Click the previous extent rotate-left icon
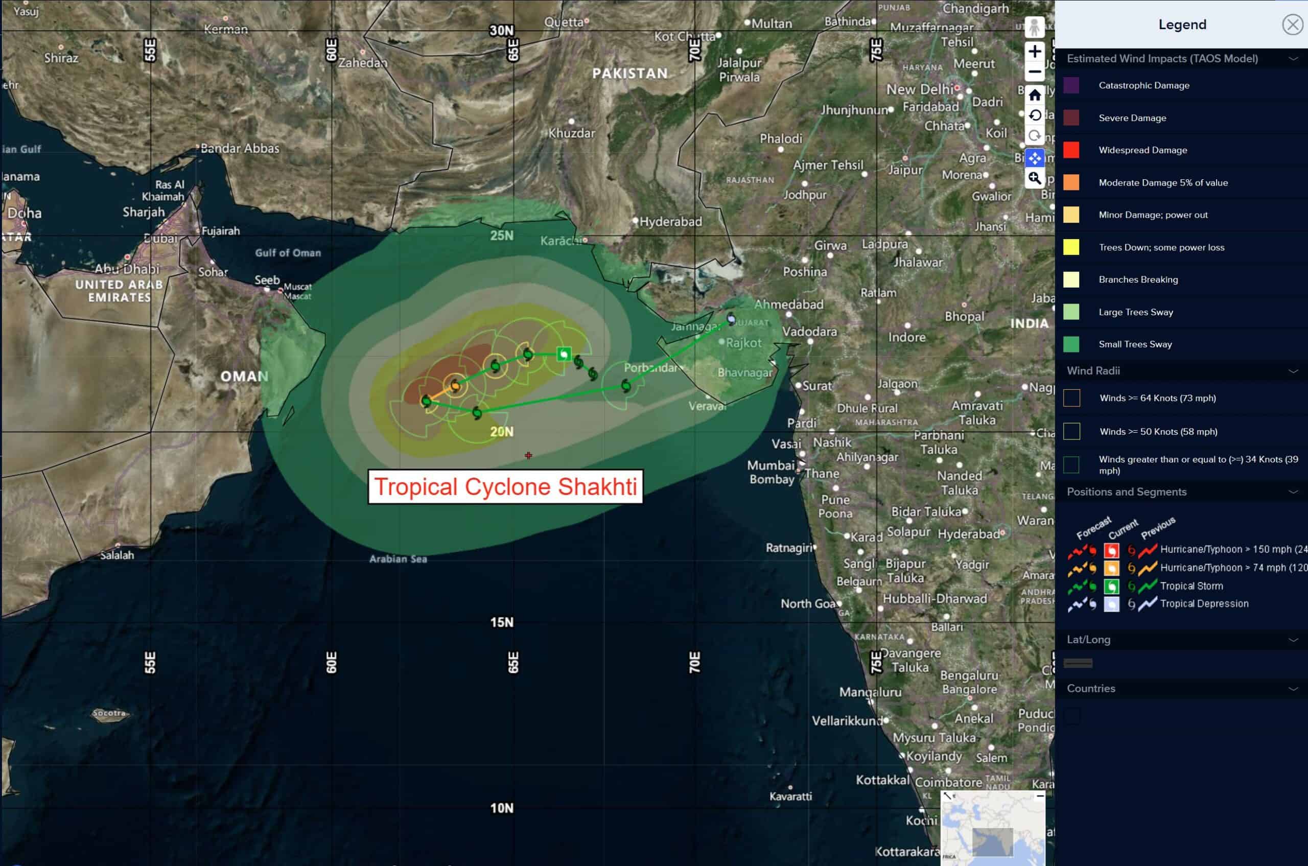1308x866 pixels. click(1034, 115)
